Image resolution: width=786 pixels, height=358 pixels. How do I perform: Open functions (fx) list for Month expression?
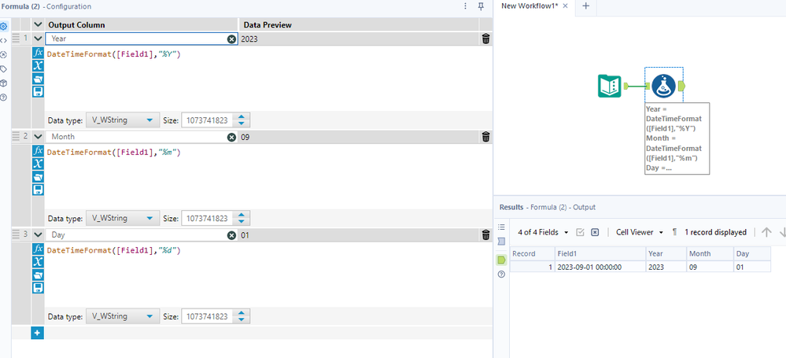pyautogui.click(x=38, y=150)
